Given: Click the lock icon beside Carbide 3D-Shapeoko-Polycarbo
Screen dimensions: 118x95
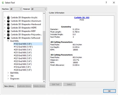Looking at the screenshot, I should tap(8, 34).
